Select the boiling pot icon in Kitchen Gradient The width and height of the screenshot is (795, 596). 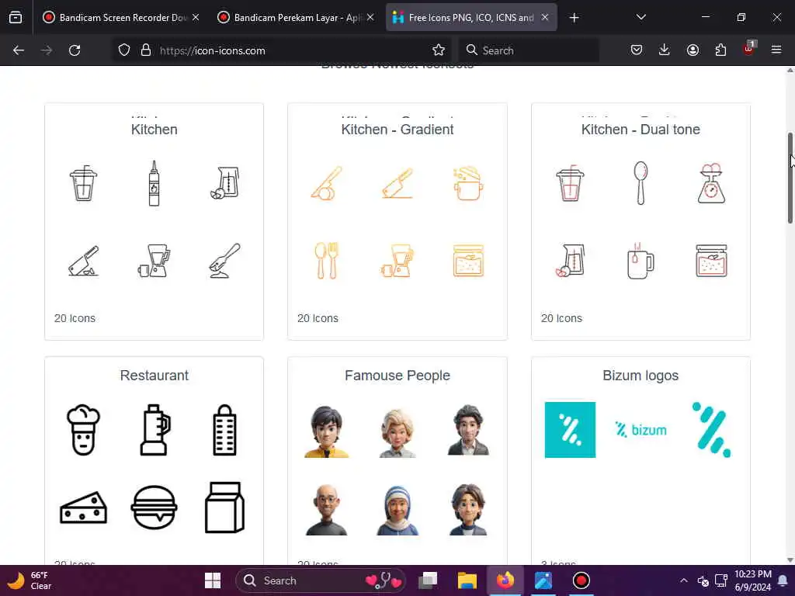point(468,183)
